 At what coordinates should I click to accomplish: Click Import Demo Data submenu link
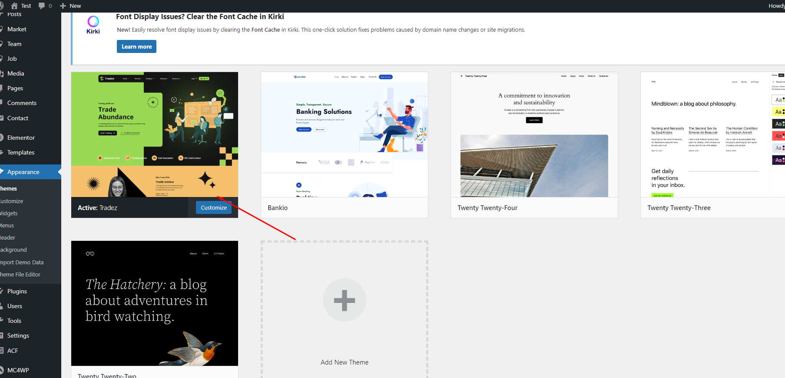[x=22, y=262]
